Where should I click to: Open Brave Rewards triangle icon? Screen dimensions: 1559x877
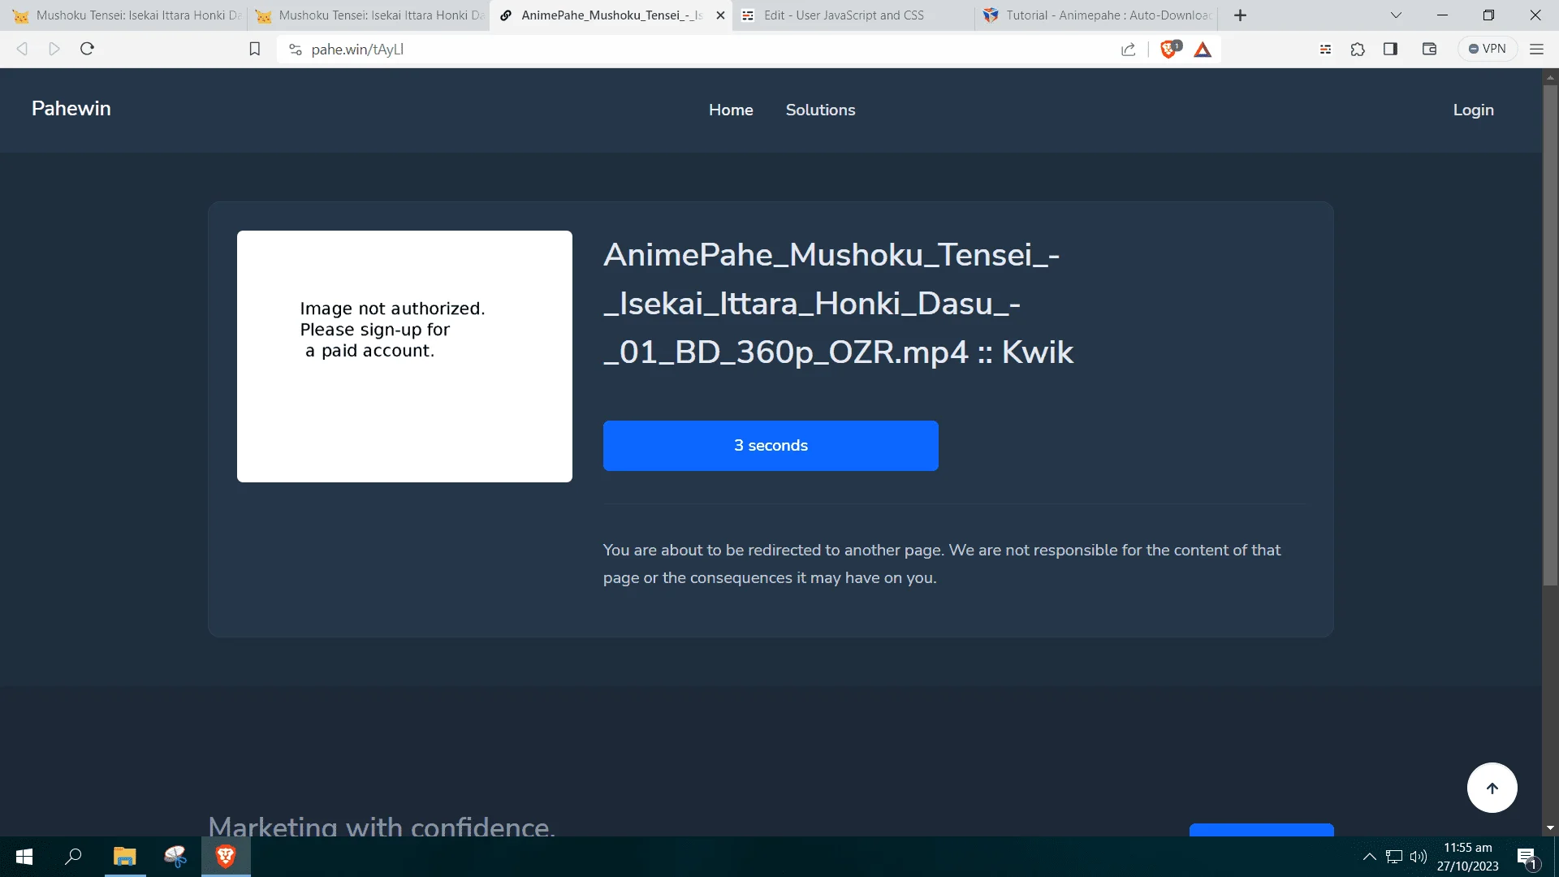pos(1203,50)
